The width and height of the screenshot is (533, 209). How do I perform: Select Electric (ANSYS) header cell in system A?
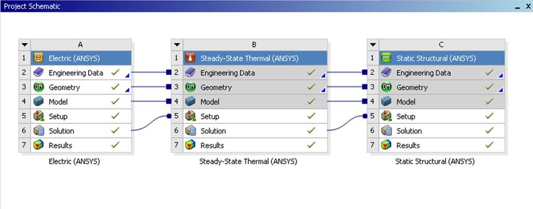tap(81, 58)
